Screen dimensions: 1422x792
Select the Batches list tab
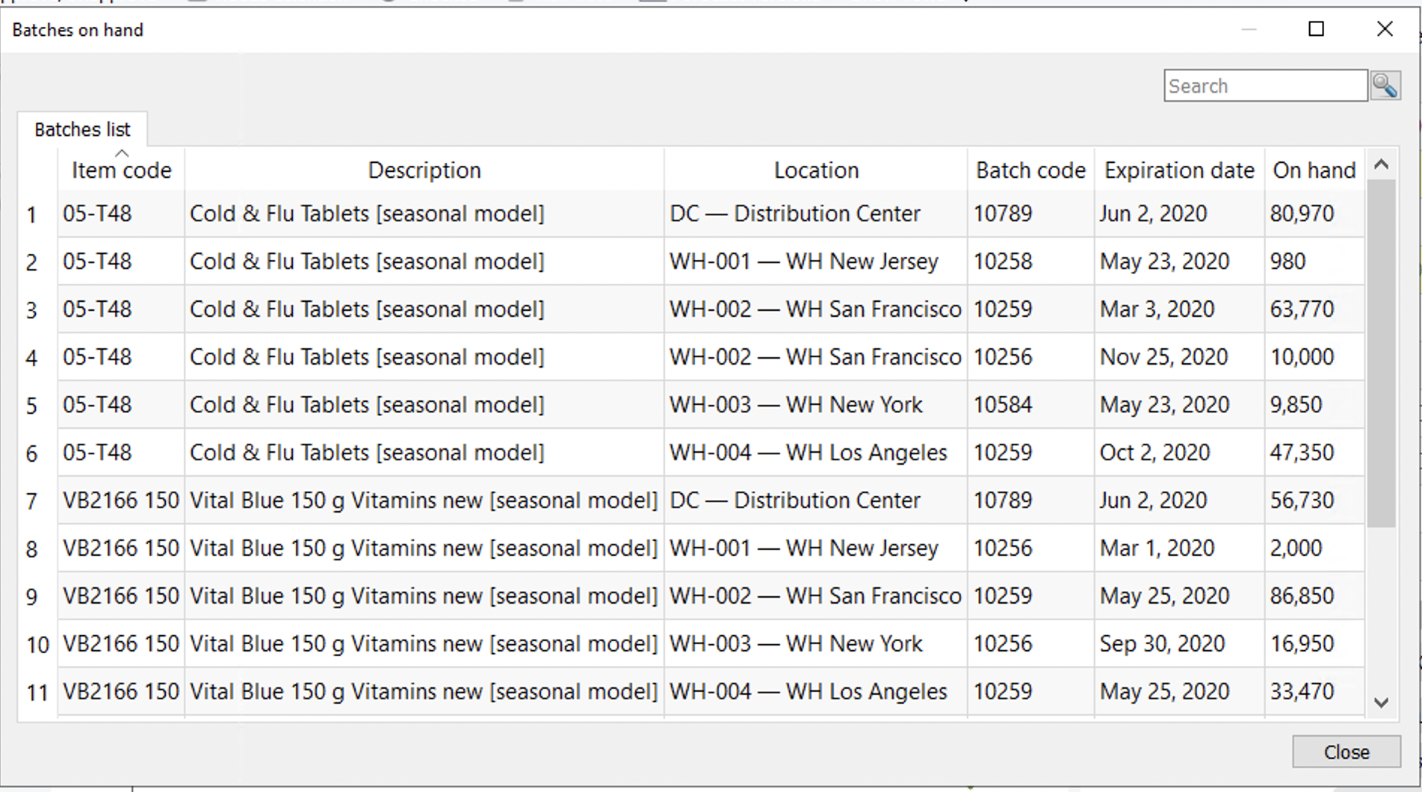click(x=82, y=129)
